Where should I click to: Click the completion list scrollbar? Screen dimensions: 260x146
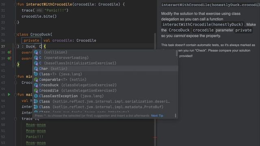click(x=177, y=53)
